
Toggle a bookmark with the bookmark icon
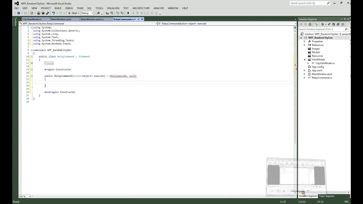click(128, 13)
